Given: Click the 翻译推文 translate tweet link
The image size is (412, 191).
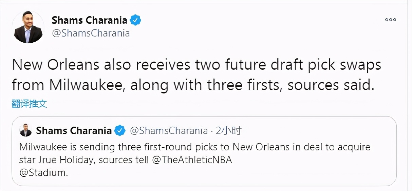Looking at the screenshot, I should click(29, 104).
